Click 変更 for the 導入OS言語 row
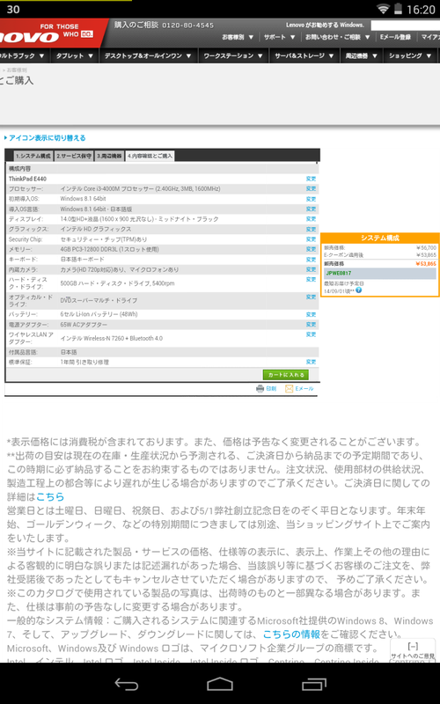Viewport: 440px width, 704px height. pyautogui.click(x=312, y=209)
